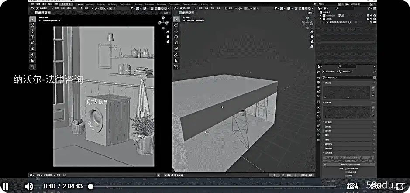Screen dimensions: 410x193
Task: Open the Geometry Nodes workspace tab
Action: tap(190, 4)
